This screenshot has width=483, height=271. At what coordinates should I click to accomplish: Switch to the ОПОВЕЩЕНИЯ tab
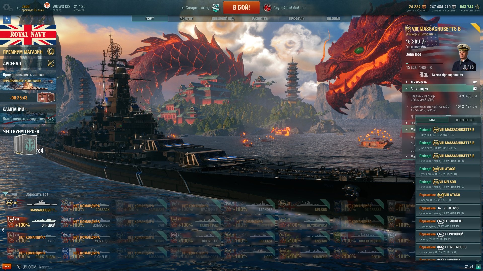pyautogui.click(x=465, y=120)
